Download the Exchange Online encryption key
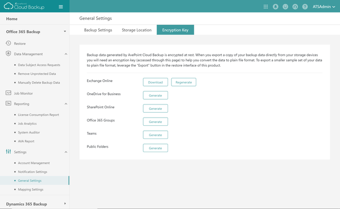The width and height of the screenshot is (340, 209). click(x=155, y=82)
